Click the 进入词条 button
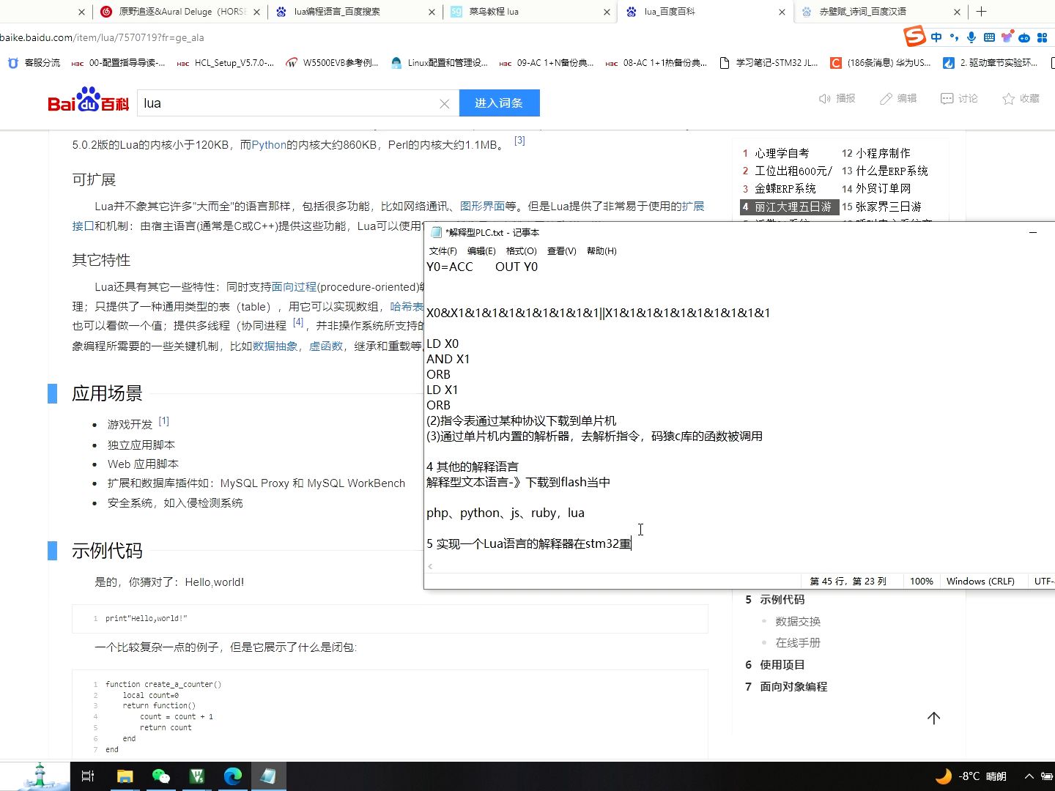Viewport: 1055px width, 791px height. (x=499, y=103)
